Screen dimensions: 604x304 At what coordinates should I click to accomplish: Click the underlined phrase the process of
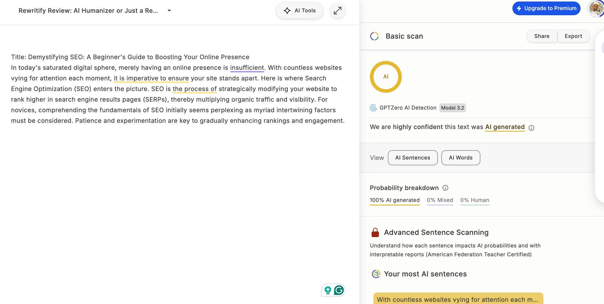point(195,89)
